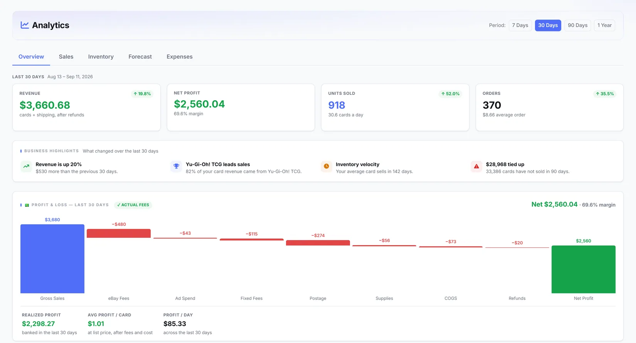Click the avg profit per card value $1.01
Viewport: 636px width, 343px height.
[96, 324]
